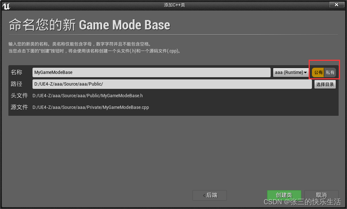The height and width of the screenshot is (209, 347).
Task: Open the aaa (Runtime) module dropdown
Action: pos(291,72)
